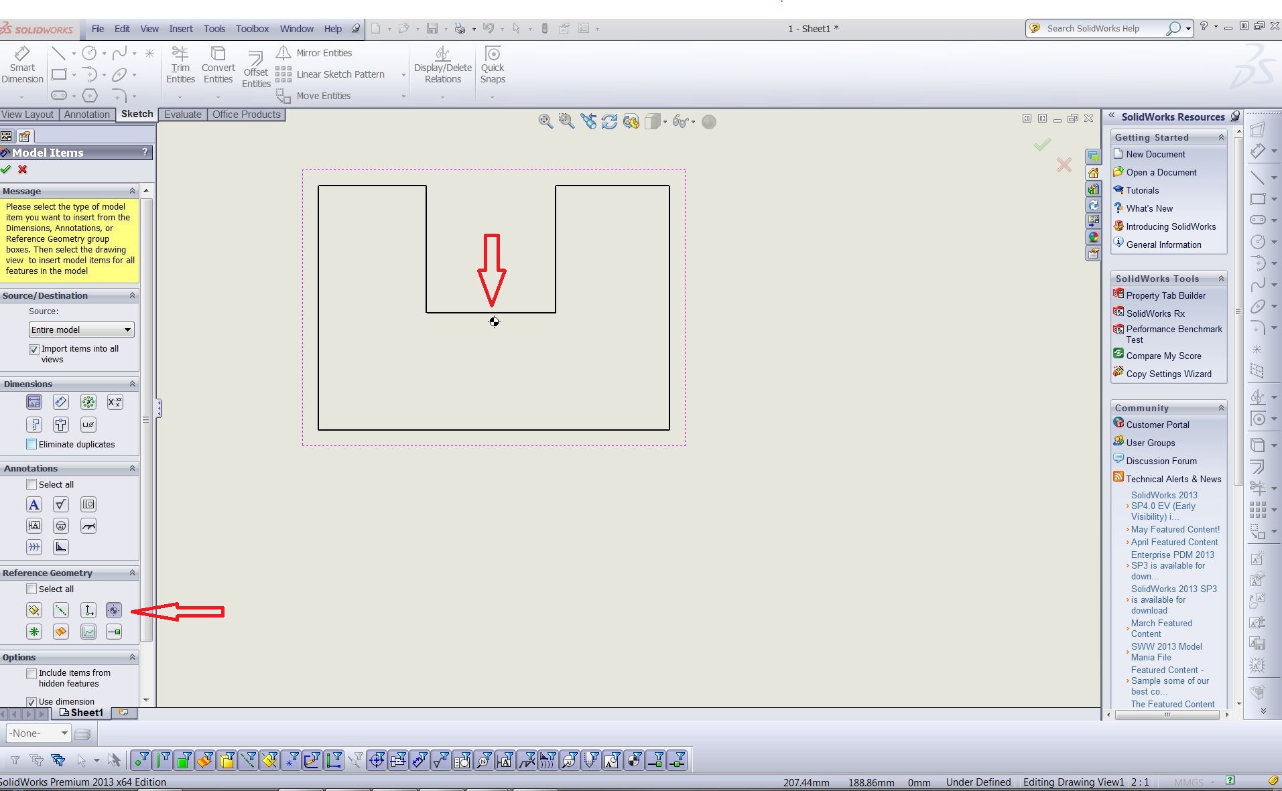The height and width of the screenshot is (791, 1282).
Task: Open the Insert menu
Action: [x=180, y=29]
